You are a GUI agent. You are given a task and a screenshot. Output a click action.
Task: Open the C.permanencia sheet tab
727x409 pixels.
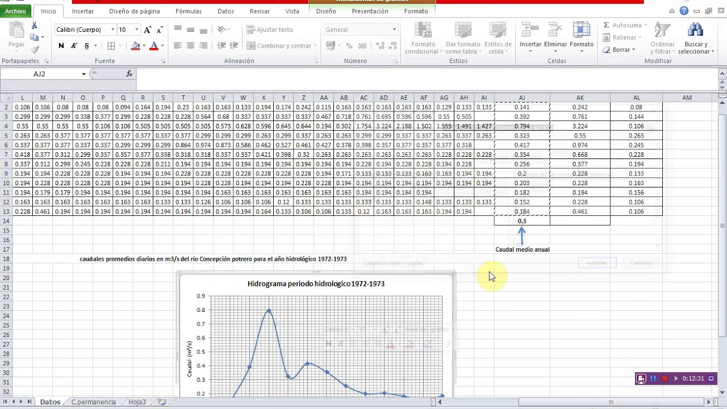point(94,402)
